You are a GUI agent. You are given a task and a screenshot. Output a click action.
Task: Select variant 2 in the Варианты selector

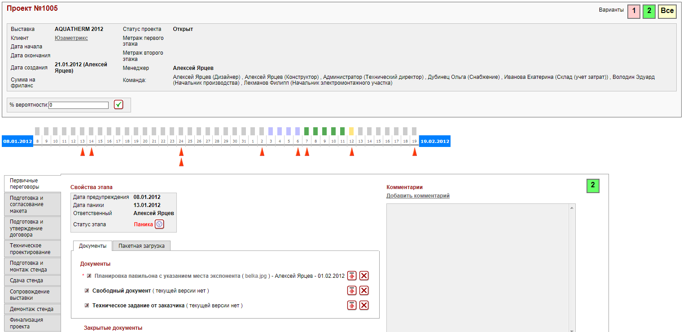coord(649,11)
